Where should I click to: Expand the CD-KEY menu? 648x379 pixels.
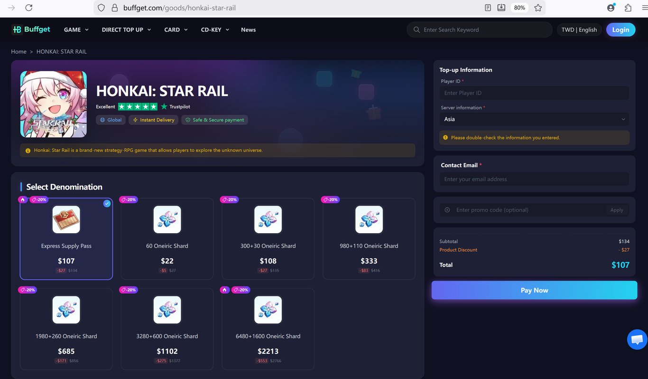point(215,29)
